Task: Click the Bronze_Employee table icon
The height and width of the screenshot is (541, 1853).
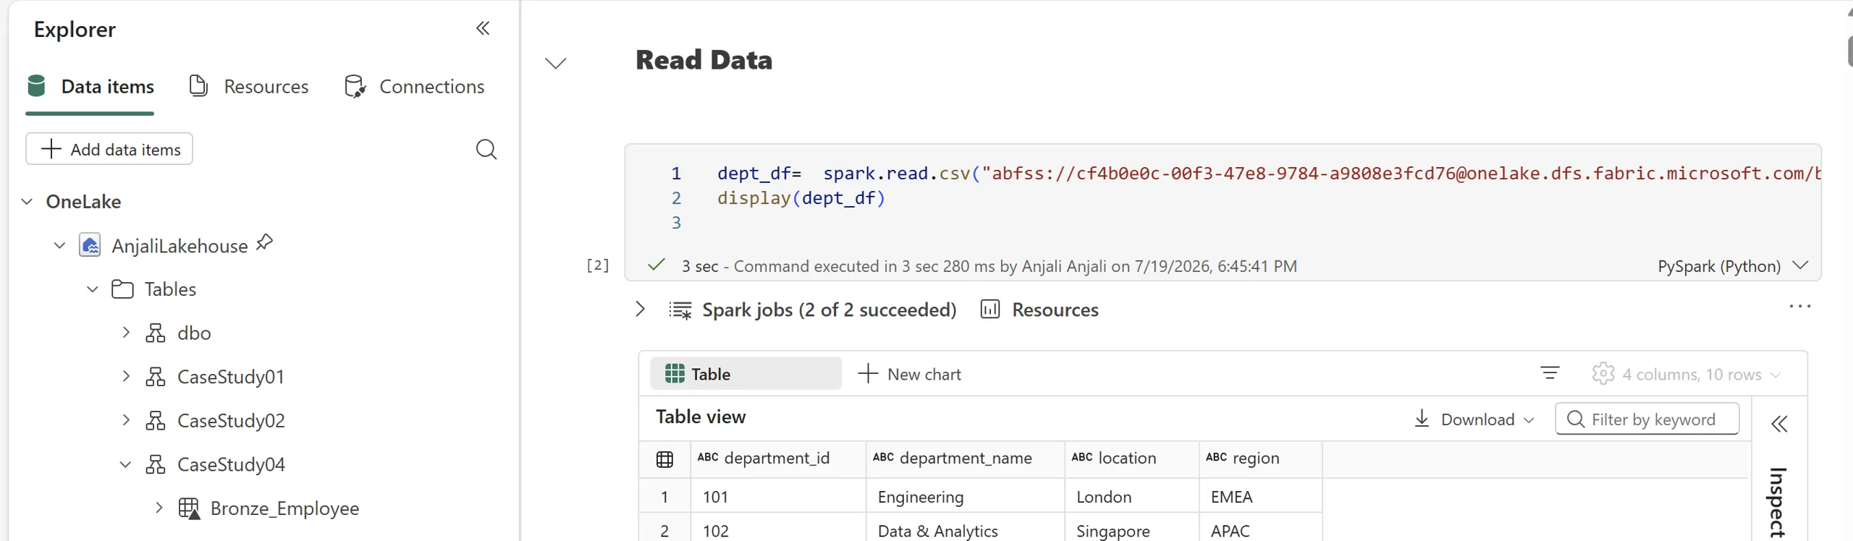Action: (x=189, y=508)
